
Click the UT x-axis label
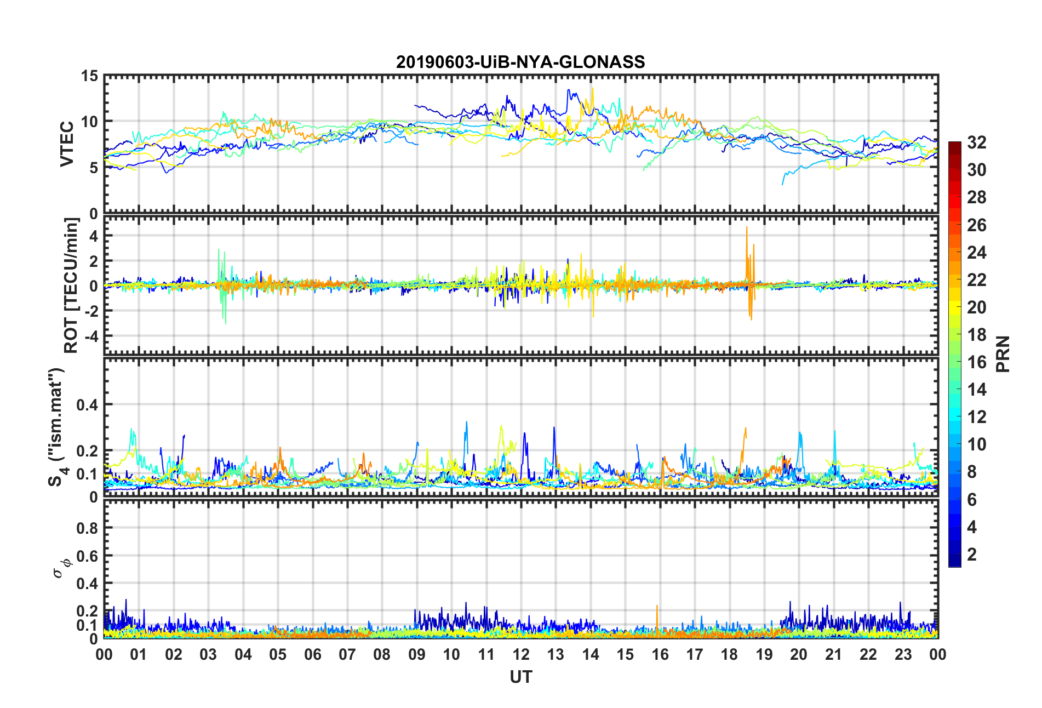[521, 677]
